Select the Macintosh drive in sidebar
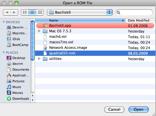Image resolution: width=156 pixels, height=116 pixels. pos(17,33)
